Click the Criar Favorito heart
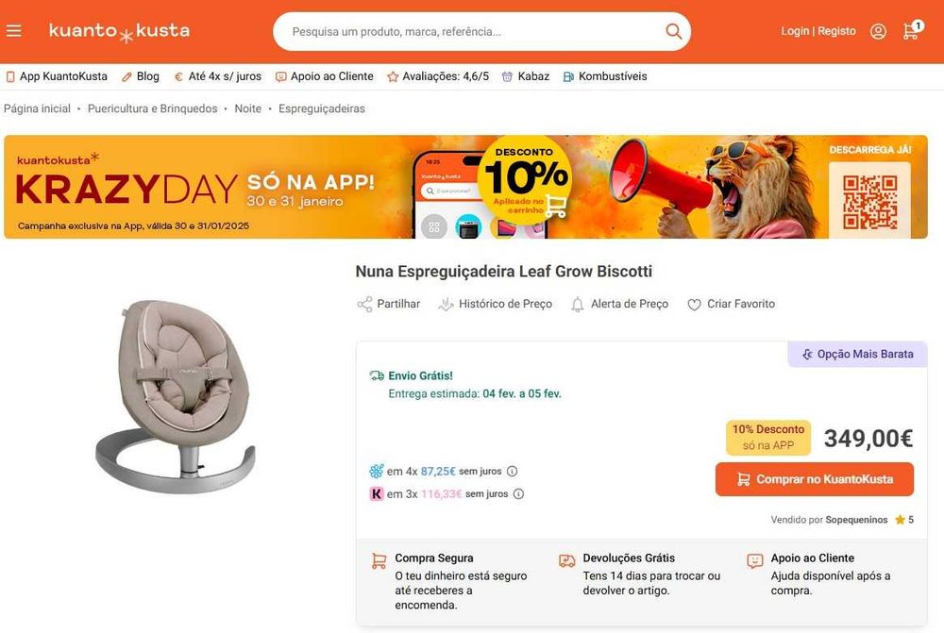This screenshot has width=944, height=633. pyautogui.click(x=695, y=305)
